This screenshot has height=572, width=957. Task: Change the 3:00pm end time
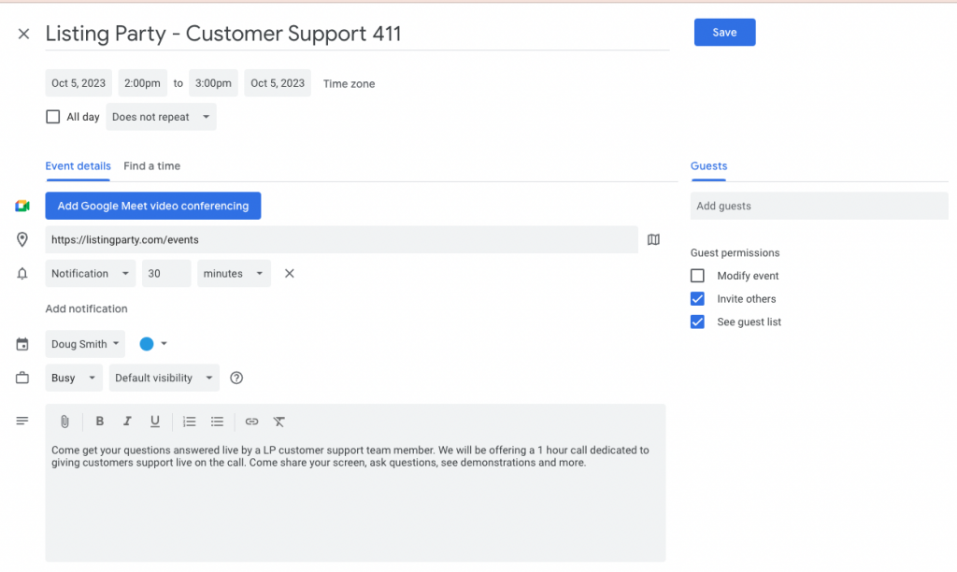(213, 83)
